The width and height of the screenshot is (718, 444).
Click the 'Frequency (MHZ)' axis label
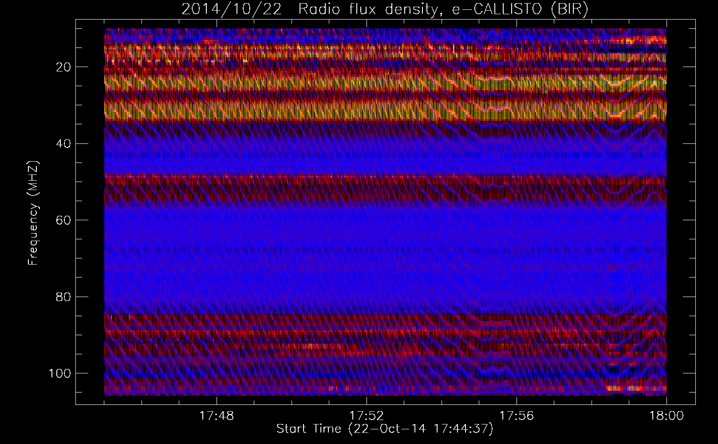[34, 213]
